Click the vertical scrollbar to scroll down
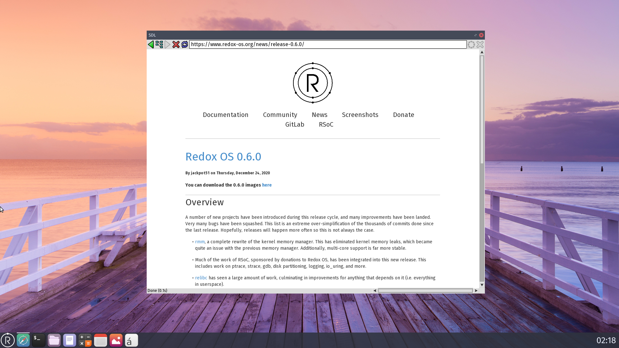Viewport: 619px width, 348px height. point(482,212)
